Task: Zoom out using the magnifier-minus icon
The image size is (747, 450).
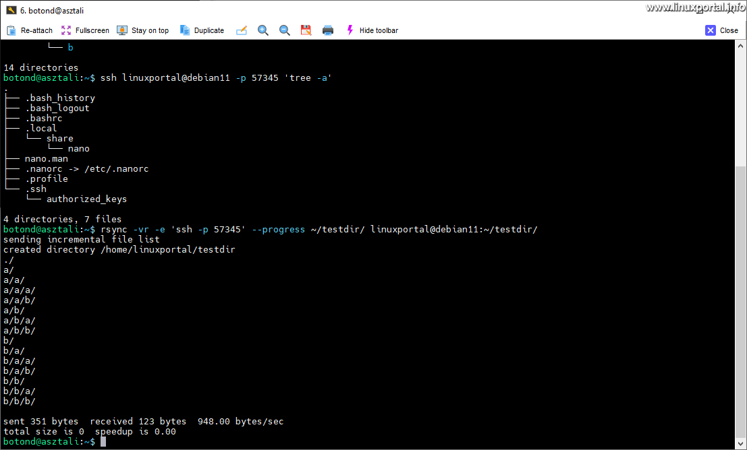Action: pos(284,30)
